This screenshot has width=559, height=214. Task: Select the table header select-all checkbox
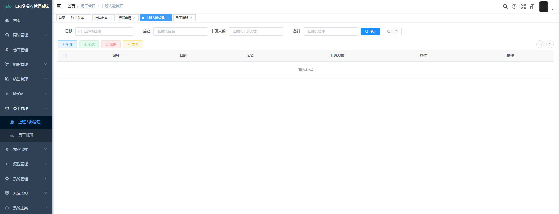65,56
